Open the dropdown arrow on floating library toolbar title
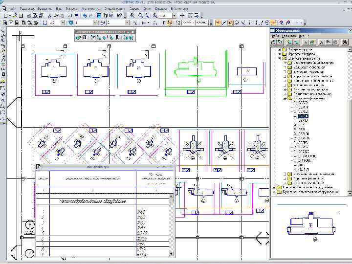The width and height of the screenshot is (352, 264). [128, 32]
